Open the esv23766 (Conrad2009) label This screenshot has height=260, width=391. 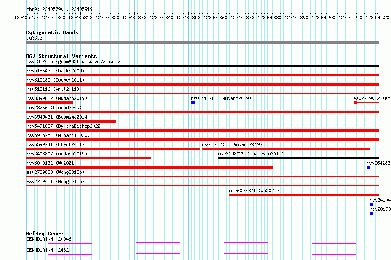(54, 108)
